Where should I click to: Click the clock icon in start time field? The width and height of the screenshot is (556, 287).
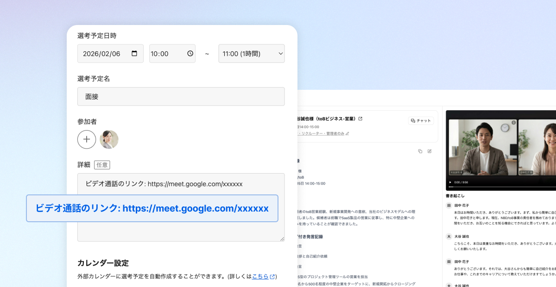click(x=190, y=53)
